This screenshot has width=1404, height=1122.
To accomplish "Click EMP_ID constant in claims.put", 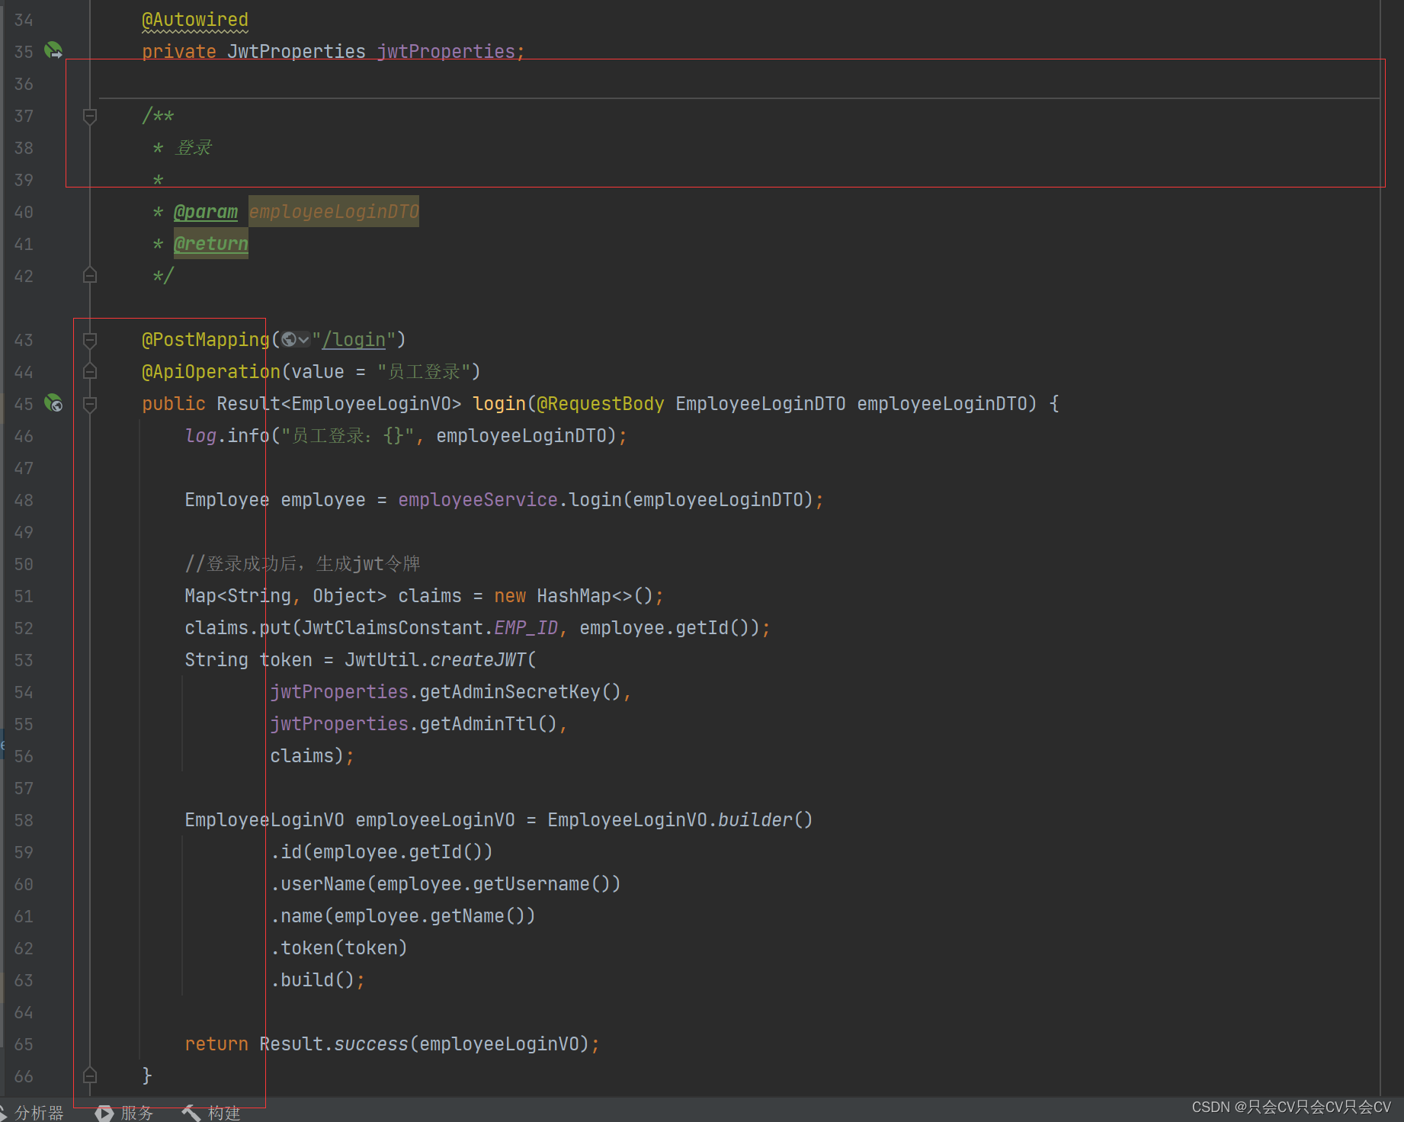I will 526,628.
